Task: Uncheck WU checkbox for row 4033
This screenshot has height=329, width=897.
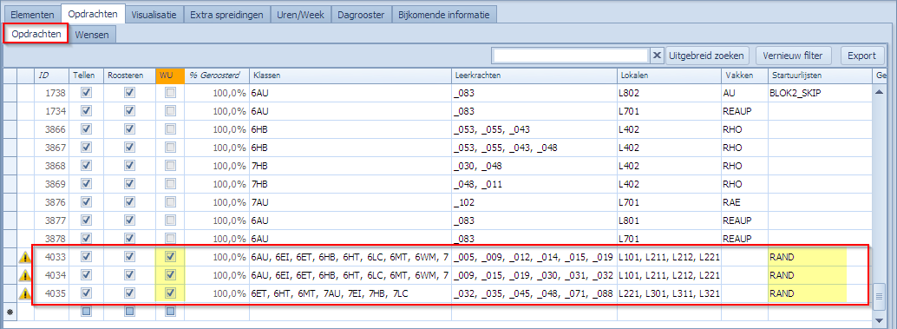Action: (170, 258)
